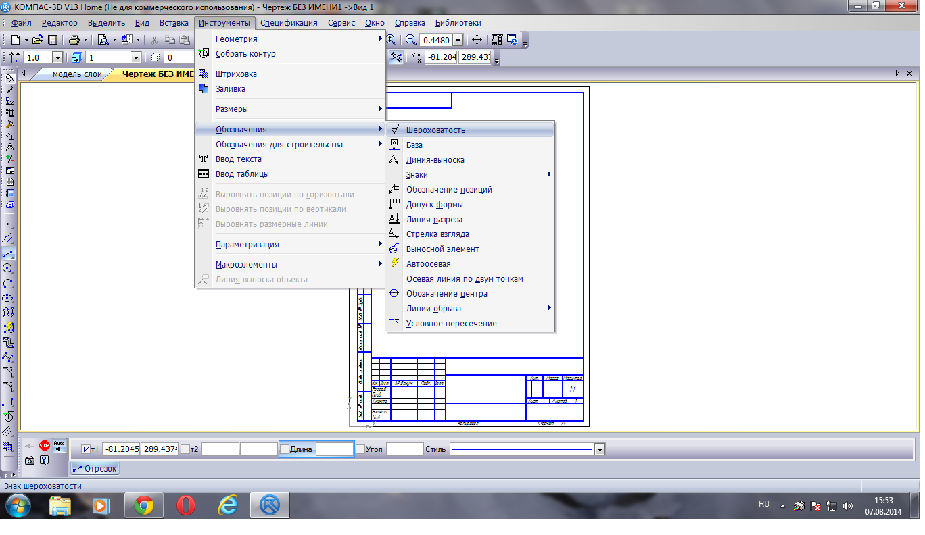Open the Сервис menu
The width and height of the screenshot is (925, 535).
click(341, 22)
